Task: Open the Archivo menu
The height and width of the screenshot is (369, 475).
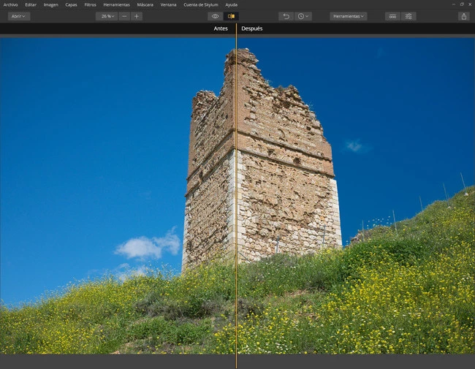Action: coord(10,4)
